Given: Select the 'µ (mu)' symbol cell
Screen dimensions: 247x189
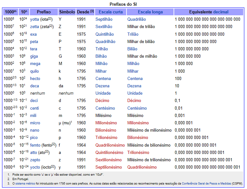Looking at the screenshot, I should (x=65, y=123).
